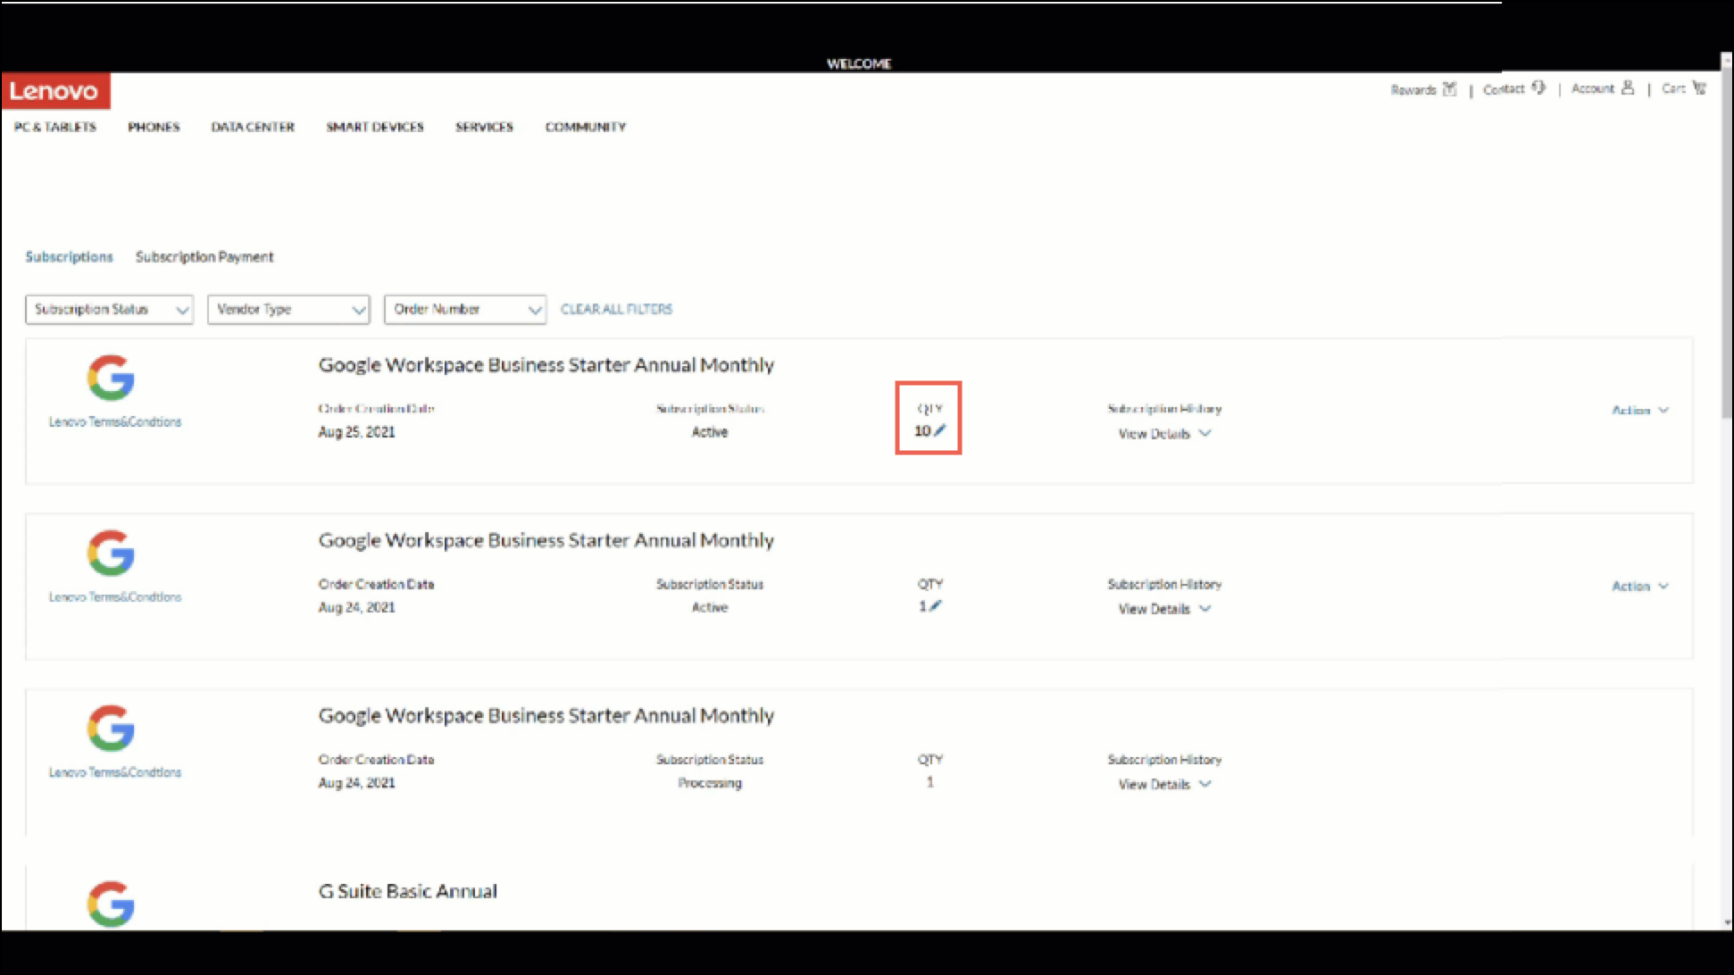Open Vendor Type filter dropdown
The image size is (1734, 975).
(x=288, y=309)
